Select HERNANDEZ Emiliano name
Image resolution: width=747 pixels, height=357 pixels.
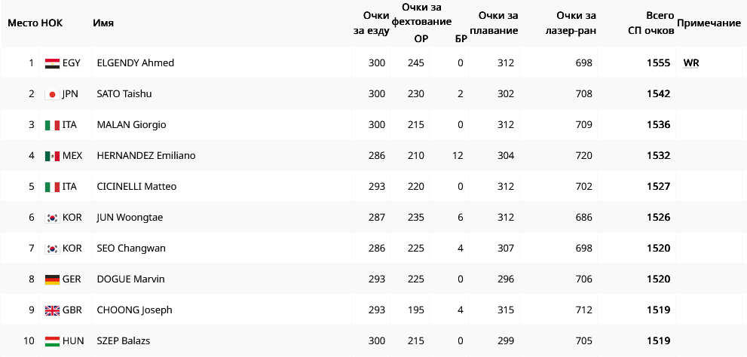click(146, 156)
